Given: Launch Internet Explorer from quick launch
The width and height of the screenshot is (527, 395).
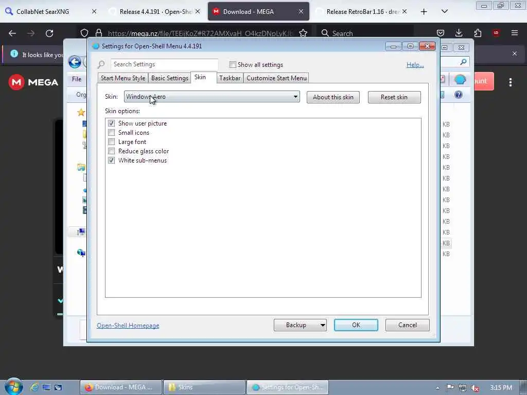Looking at the screenshot, I should click(34, 387).
